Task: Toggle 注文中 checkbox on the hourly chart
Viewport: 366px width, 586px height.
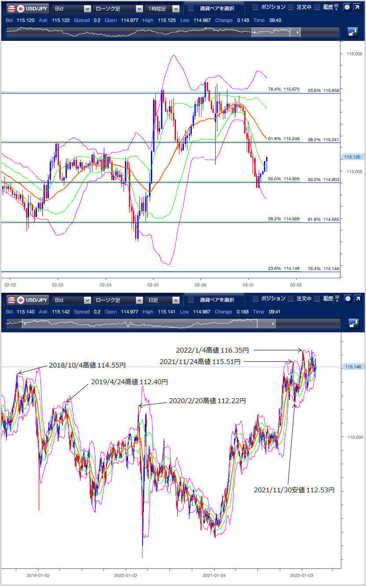Action: 291,7
